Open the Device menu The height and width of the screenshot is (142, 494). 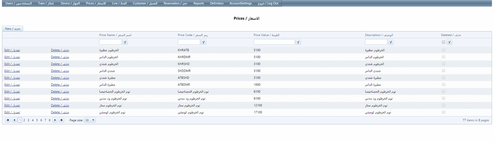[70, 3]
